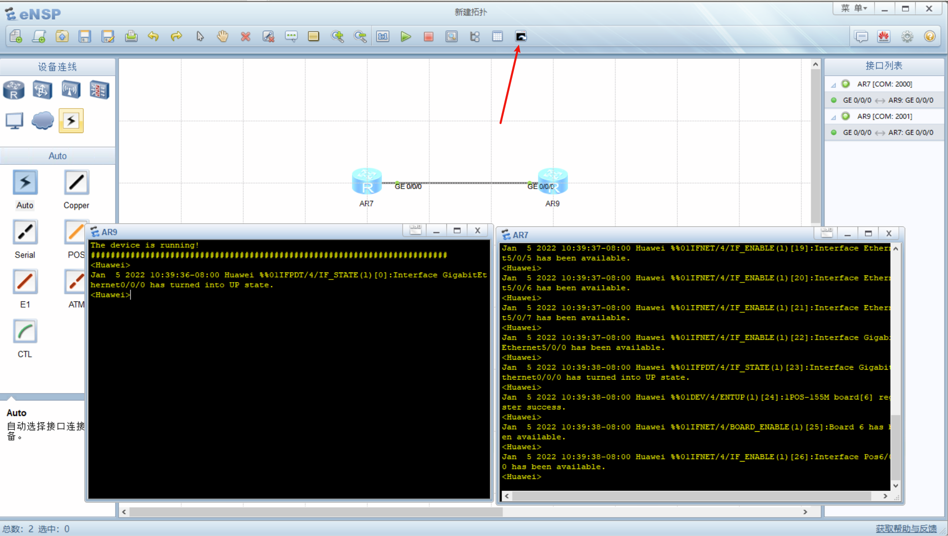Select the AR9 [COM: 2001] row
The image size is (948, 536).
pos(885,116)
